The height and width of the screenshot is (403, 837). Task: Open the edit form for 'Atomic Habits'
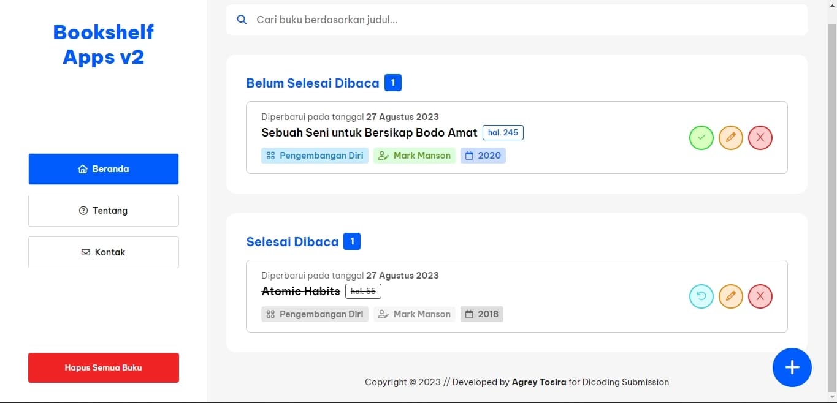[x=730, y=296]
